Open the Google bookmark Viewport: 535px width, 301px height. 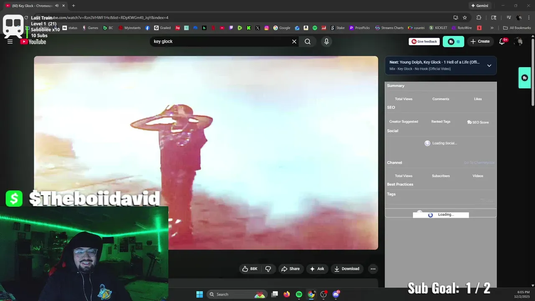coord(282,28)
